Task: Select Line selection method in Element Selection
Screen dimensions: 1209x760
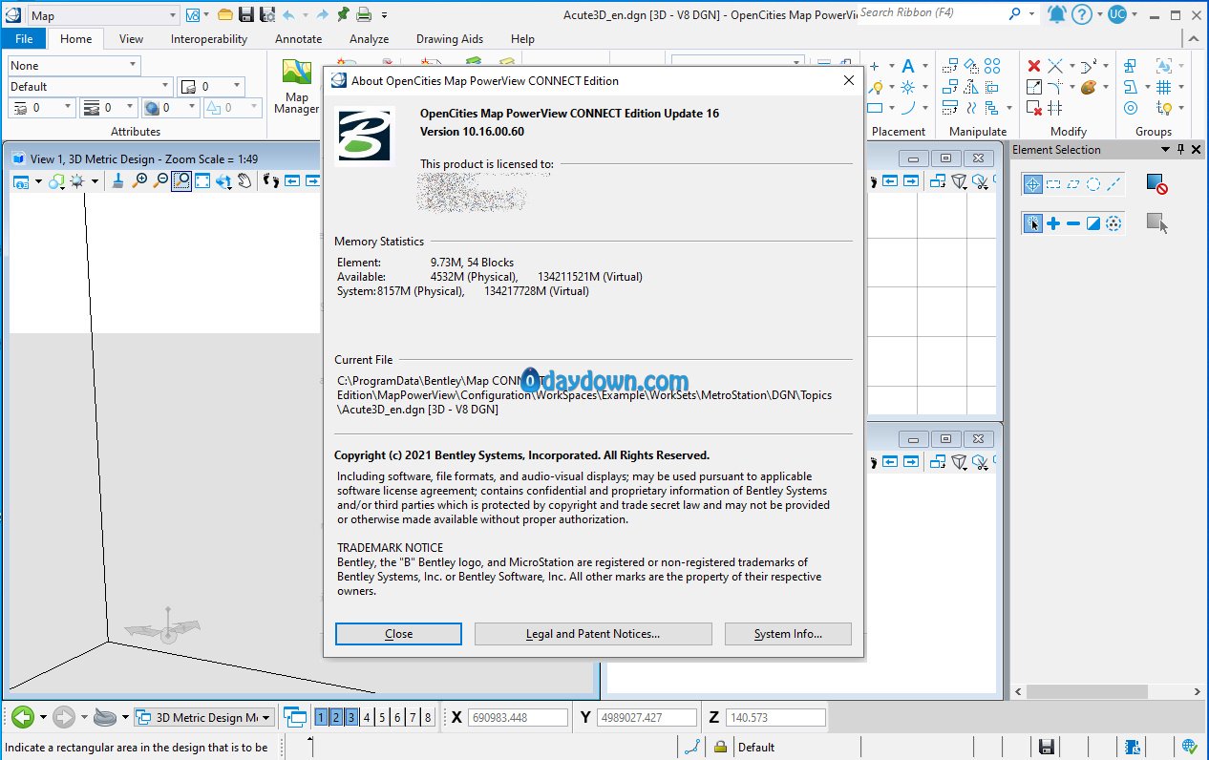Action: click(1114, 184)
